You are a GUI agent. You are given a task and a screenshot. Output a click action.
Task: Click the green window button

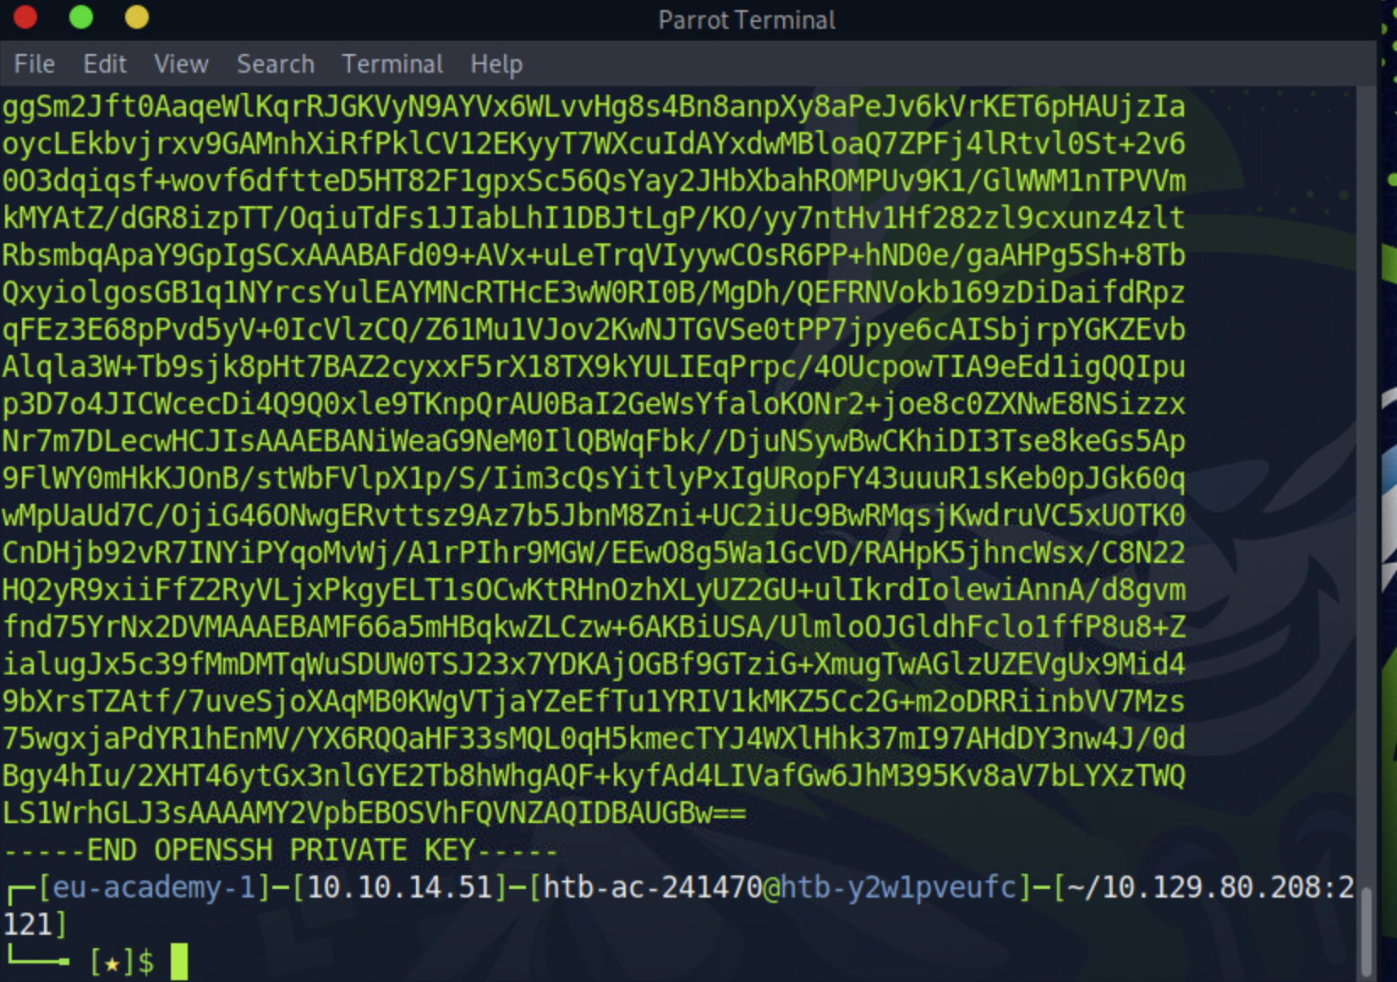coord(81,17)
